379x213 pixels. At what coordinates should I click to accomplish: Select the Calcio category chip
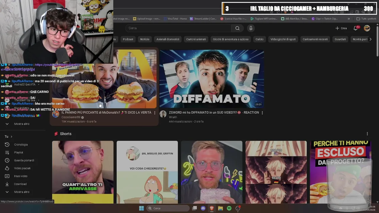click(x=259, y=39)
